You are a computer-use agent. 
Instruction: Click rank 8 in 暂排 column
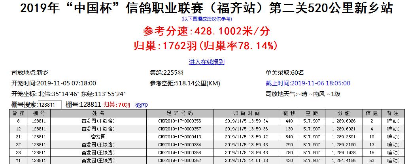pyautogui.click(x=18, y=121)
